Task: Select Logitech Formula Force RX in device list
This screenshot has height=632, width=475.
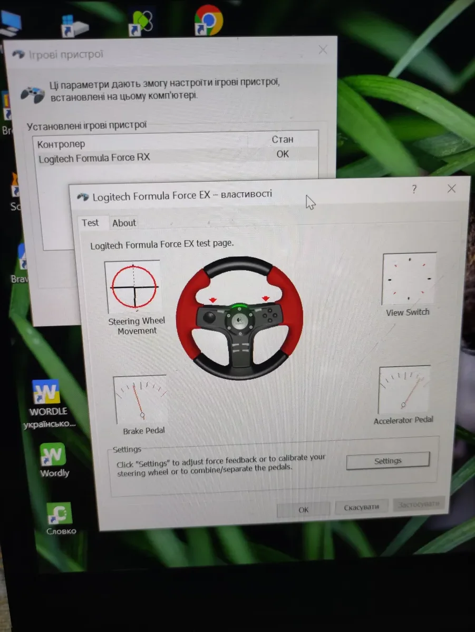Action: (177, 157)
